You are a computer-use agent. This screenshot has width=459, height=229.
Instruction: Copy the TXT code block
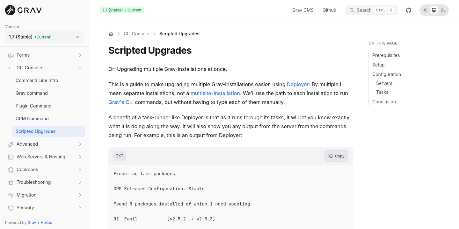[x=336, y=156]
